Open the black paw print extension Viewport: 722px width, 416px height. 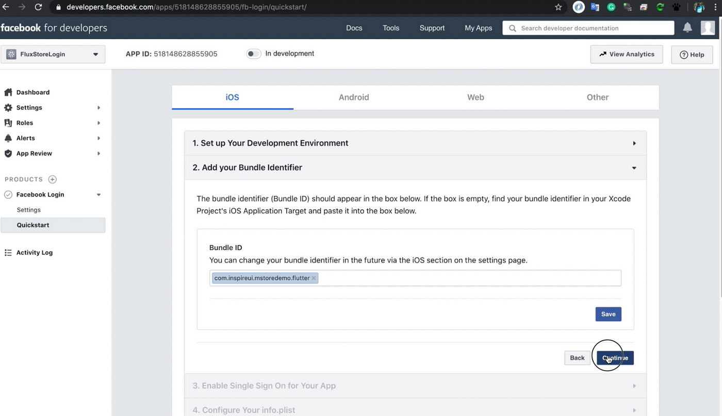676,7
